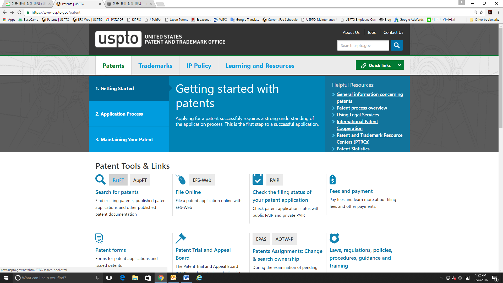Open the Windows Start menu
This screenshot has height=283, width=503.
tap(6, 278)
